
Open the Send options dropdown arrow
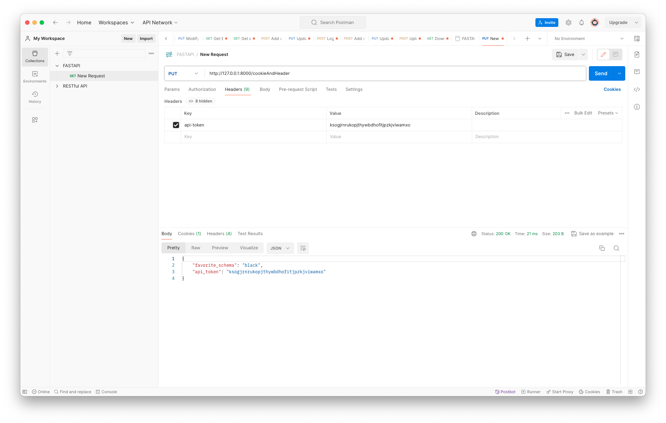pos(619,73)
